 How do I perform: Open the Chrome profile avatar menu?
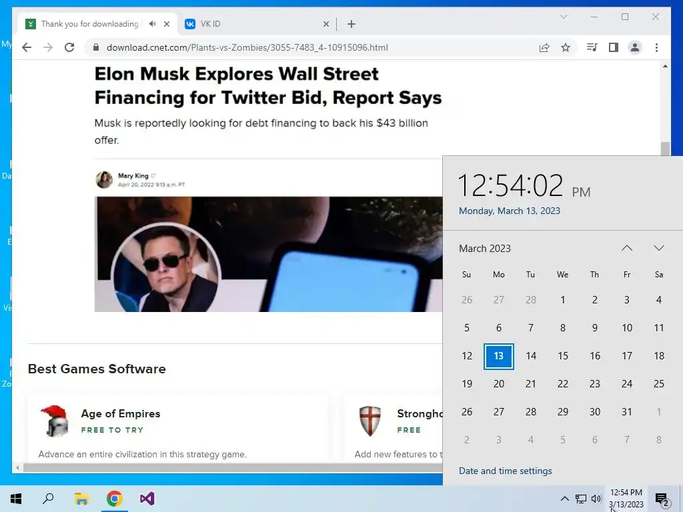point(635,47)
